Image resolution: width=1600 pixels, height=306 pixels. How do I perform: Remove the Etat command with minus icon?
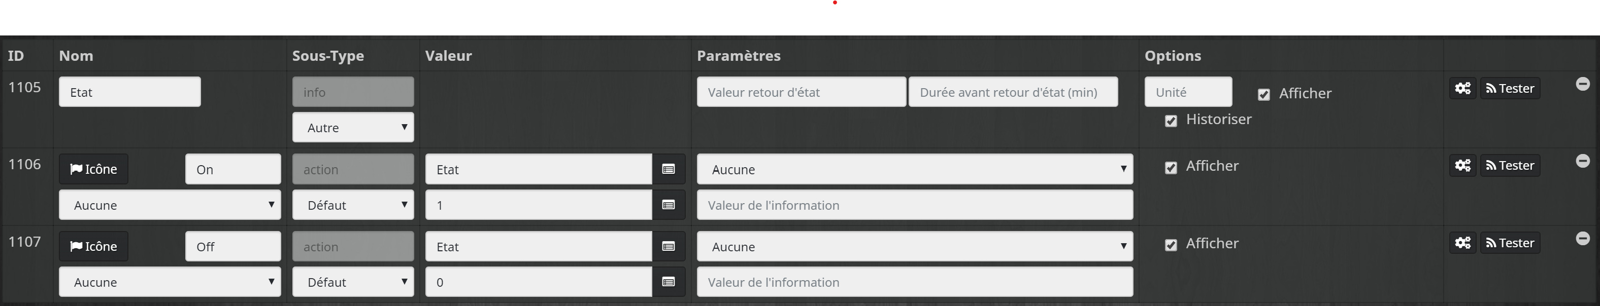(x=1583, y=84)
